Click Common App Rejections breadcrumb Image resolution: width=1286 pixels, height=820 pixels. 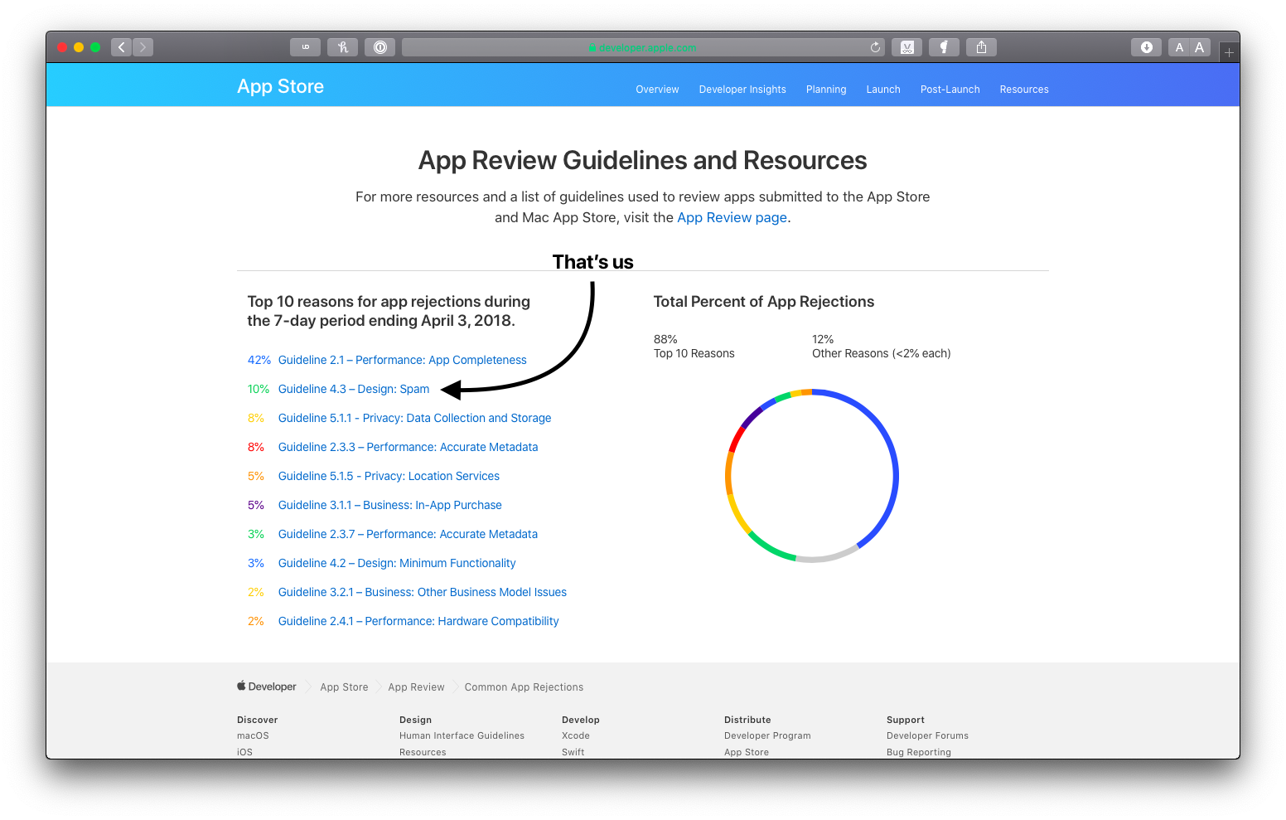coord(524,687)
